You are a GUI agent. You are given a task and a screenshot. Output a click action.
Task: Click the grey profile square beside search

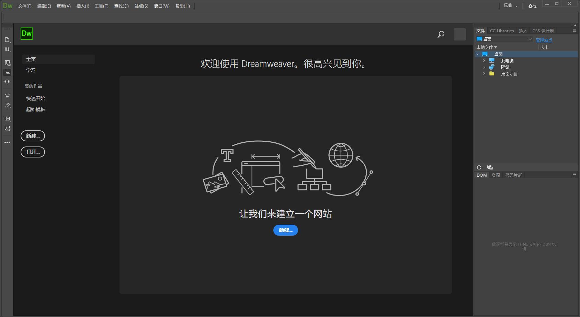pos(460,34)
